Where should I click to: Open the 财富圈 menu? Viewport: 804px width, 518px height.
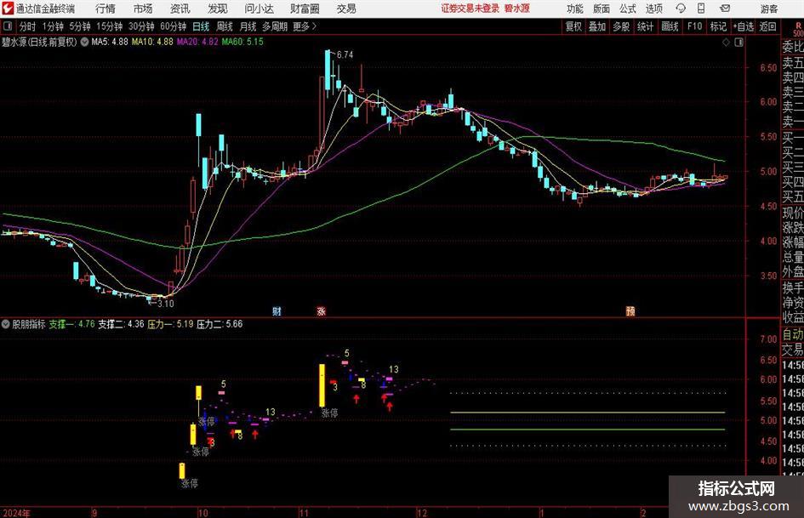click(305, 9)
